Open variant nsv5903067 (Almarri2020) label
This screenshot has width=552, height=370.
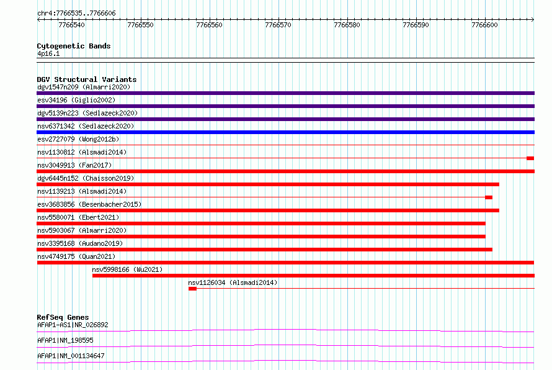82,230
